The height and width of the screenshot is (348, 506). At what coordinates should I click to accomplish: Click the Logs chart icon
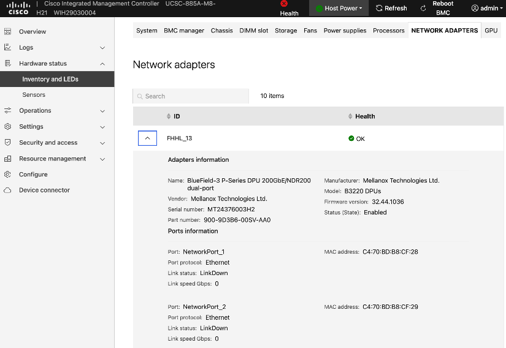pyautogui.click(x=7, y=47)
